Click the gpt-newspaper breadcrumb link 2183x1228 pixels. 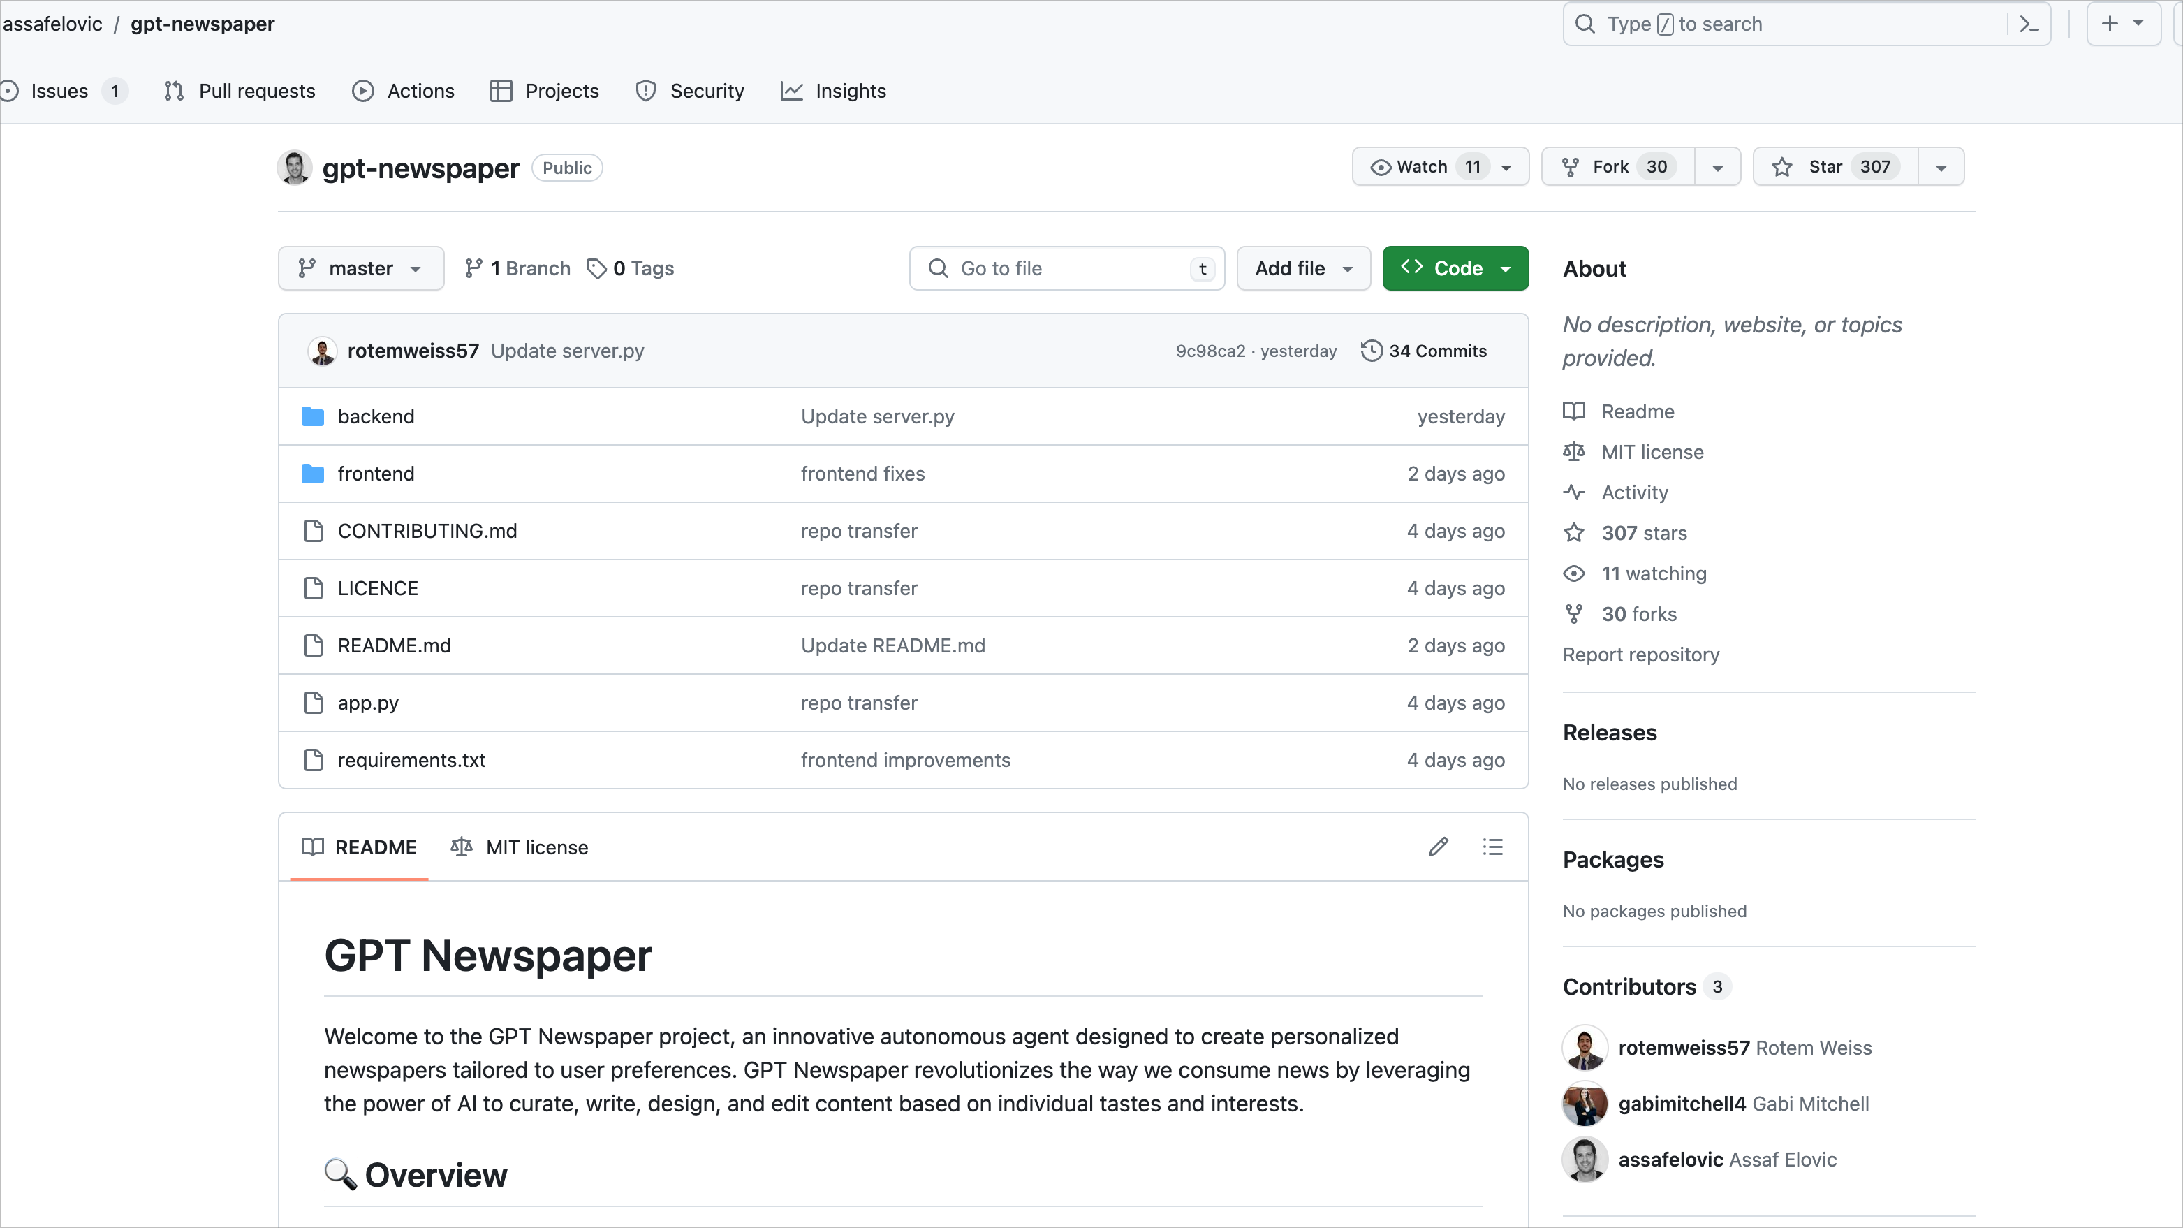coord(203,24)
